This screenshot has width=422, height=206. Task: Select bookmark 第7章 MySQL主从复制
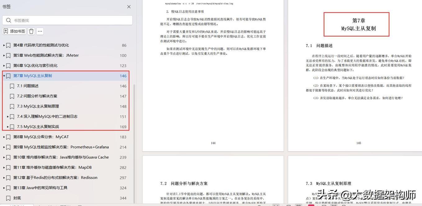(x=33, y=76)
